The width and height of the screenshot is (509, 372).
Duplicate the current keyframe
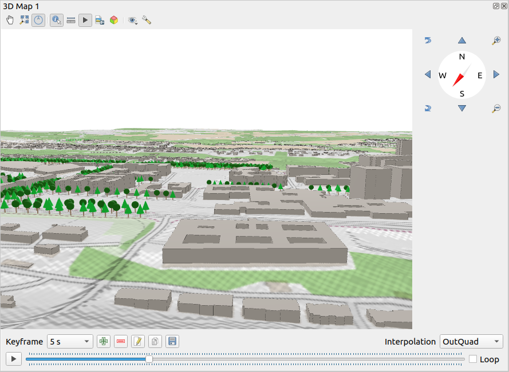pos(155,341)
